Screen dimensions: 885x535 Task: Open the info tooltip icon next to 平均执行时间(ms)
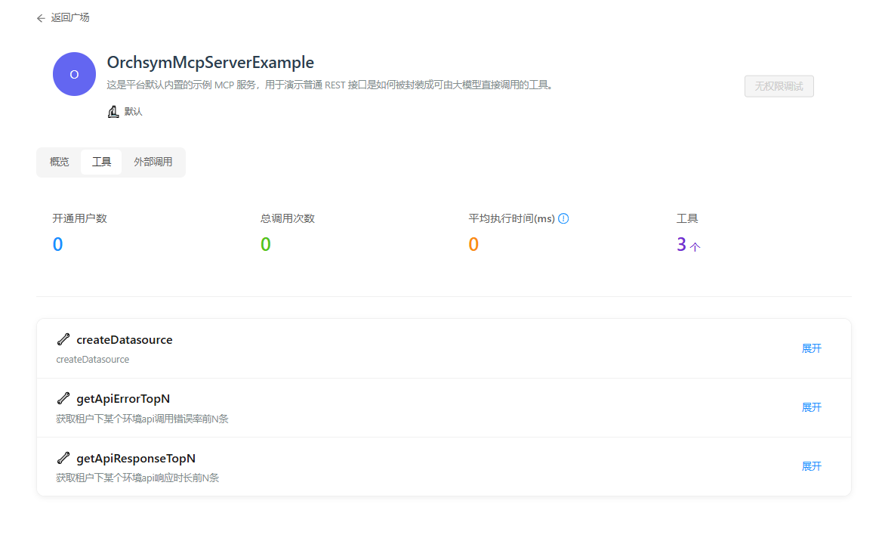(563, 218)
